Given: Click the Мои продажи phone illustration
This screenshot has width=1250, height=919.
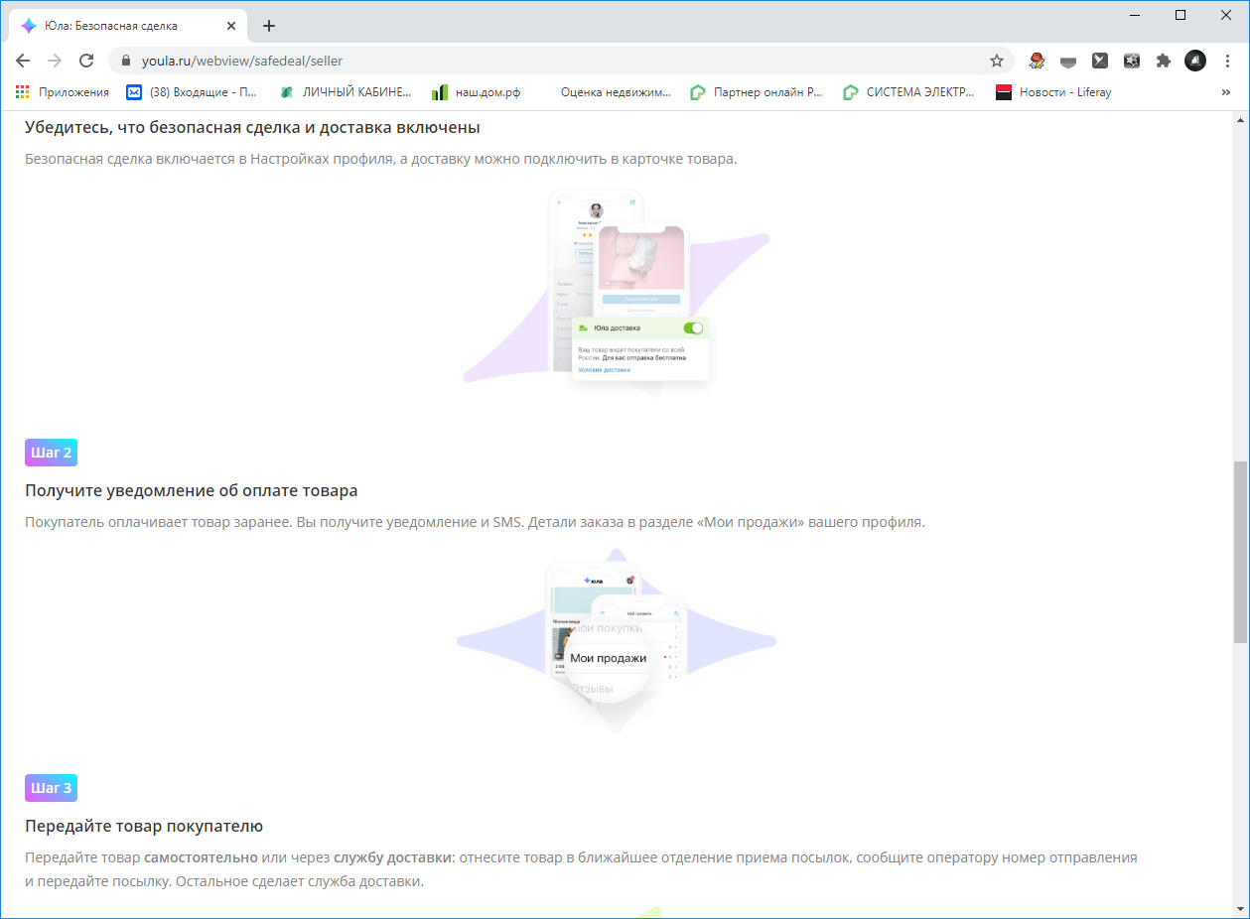Looking at the screenshot, I should click(x=617, y=640).
